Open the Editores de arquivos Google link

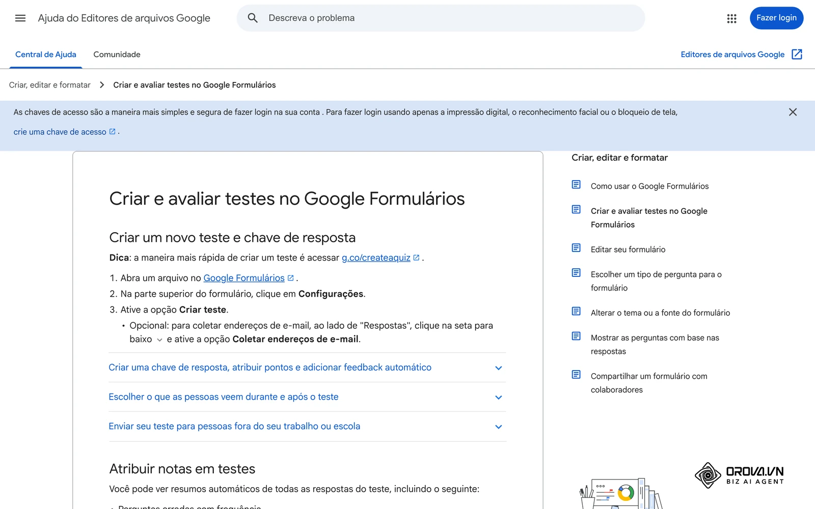pyautogui.click(x=732, y=54)
